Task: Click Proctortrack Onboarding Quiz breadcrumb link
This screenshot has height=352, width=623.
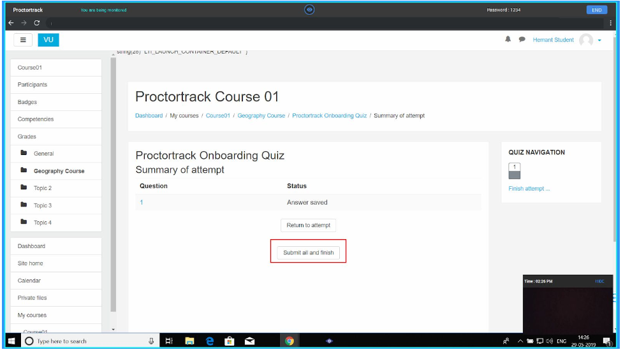Action: pos(330,115)
